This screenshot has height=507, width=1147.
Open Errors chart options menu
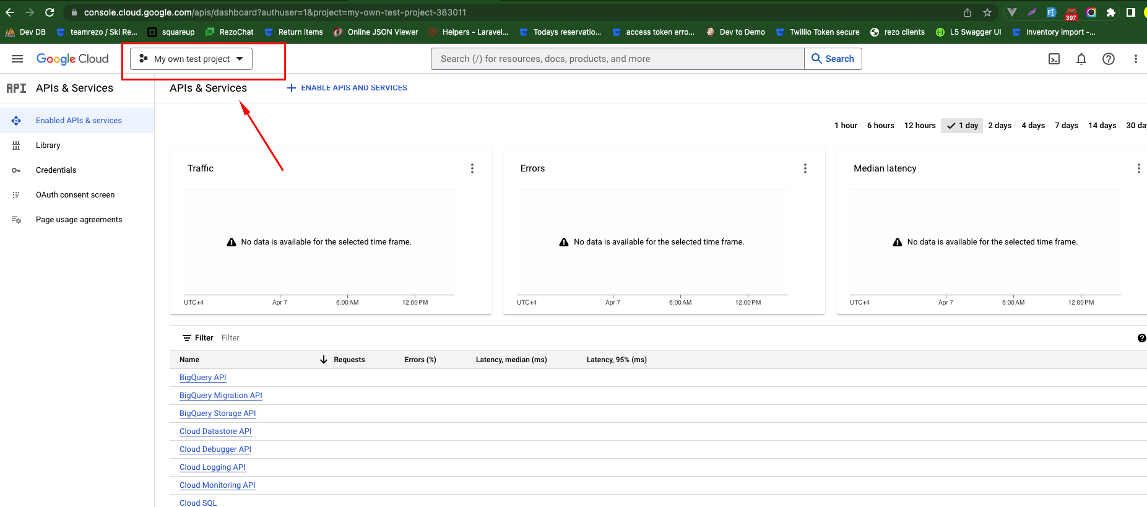805,168
